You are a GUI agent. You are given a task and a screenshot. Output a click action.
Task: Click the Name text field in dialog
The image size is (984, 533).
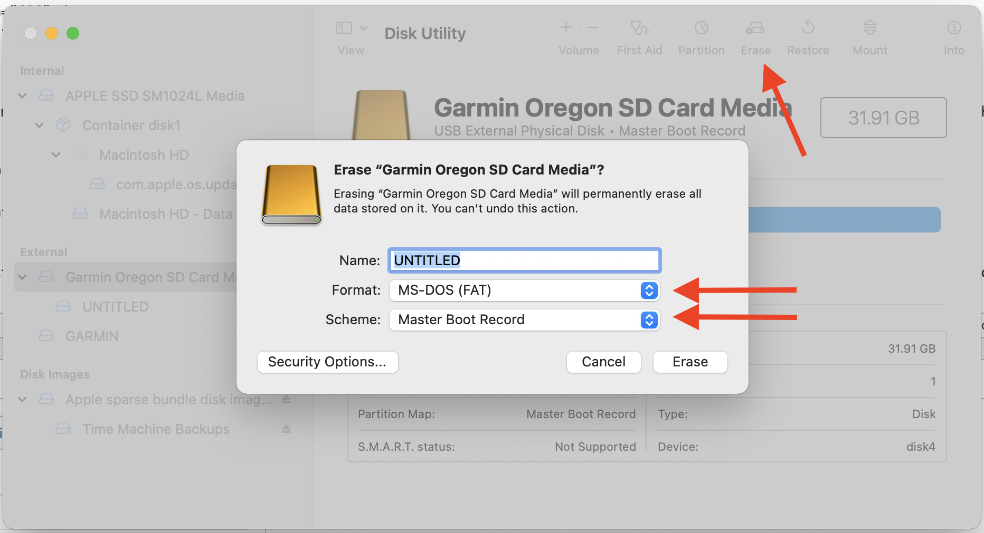pos(524,260)
